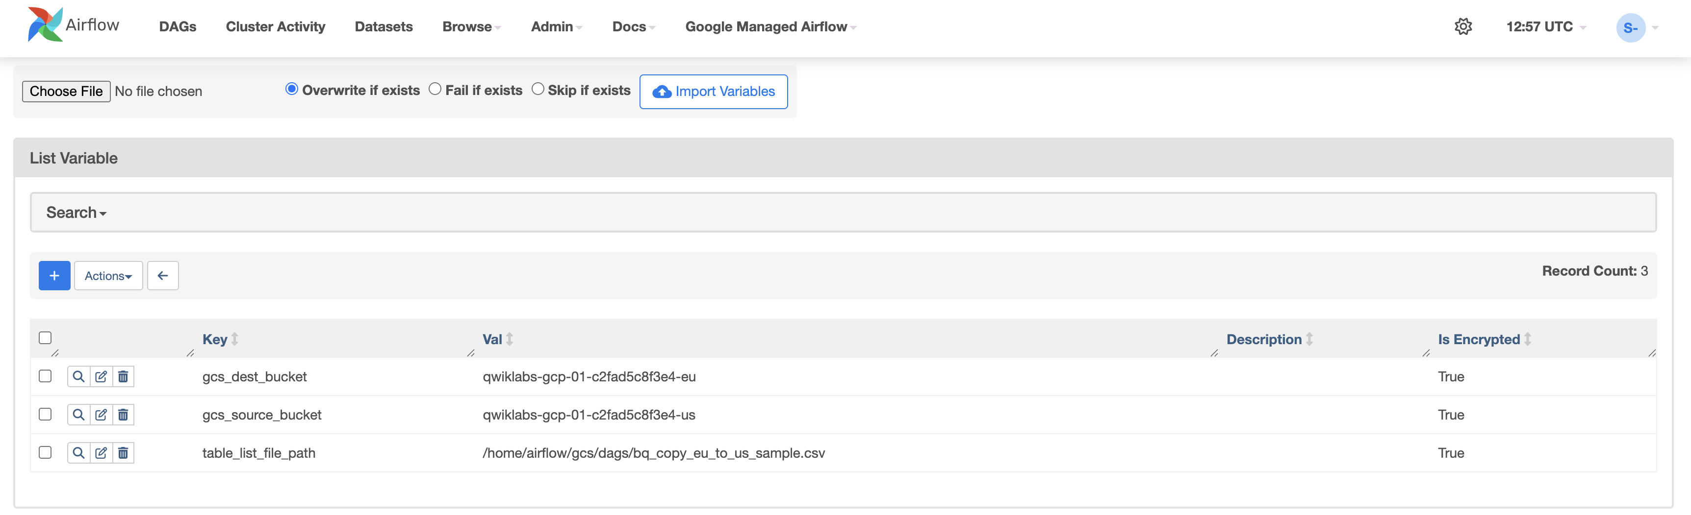Show record for gcs_dest_bucket with magnifier icon

(78, 377)
